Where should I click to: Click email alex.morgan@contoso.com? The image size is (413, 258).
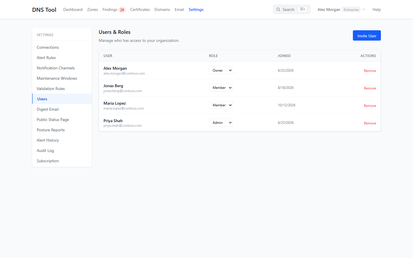[124, 73]
